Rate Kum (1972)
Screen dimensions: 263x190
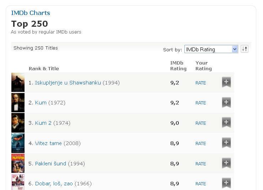pos(200,103)
